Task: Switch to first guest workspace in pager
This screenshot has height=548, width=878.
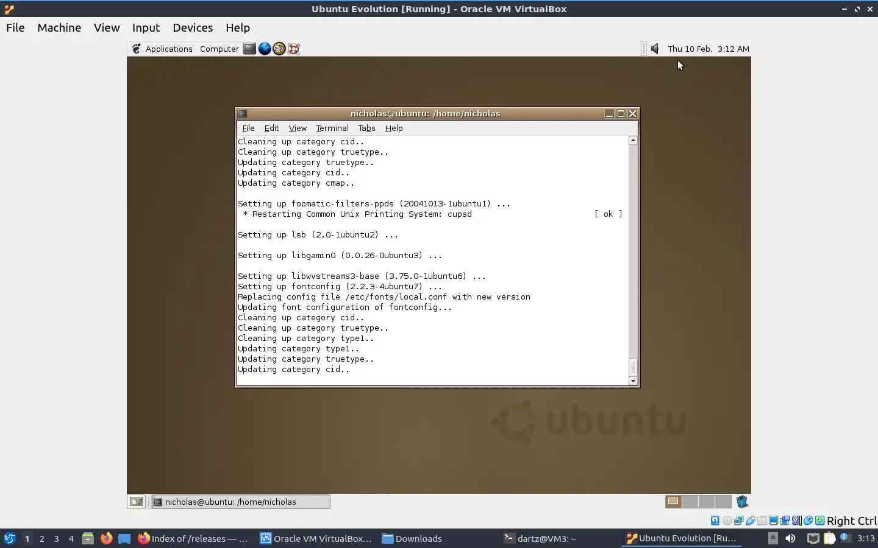Action: pos(673,502)
